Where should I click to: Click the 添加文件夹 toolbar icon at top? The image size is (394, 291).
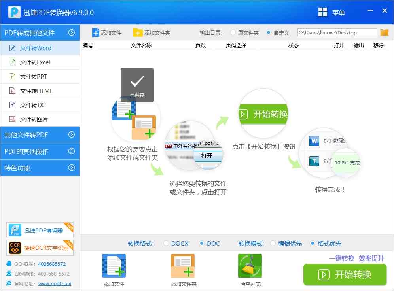(138, 33)
